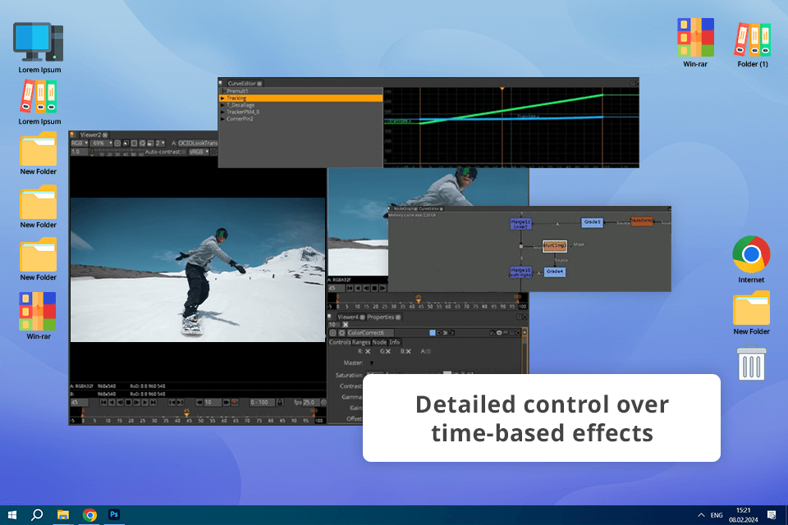The height and width of the screenshot is (525, 788).
Task: Expand TrackerPM4_0 in CurveEditor tree
Action: coord(222,112)
